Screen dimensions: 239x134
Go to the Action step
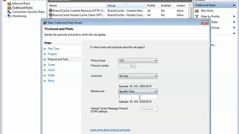pyautogui.click(x=51, y=70)
